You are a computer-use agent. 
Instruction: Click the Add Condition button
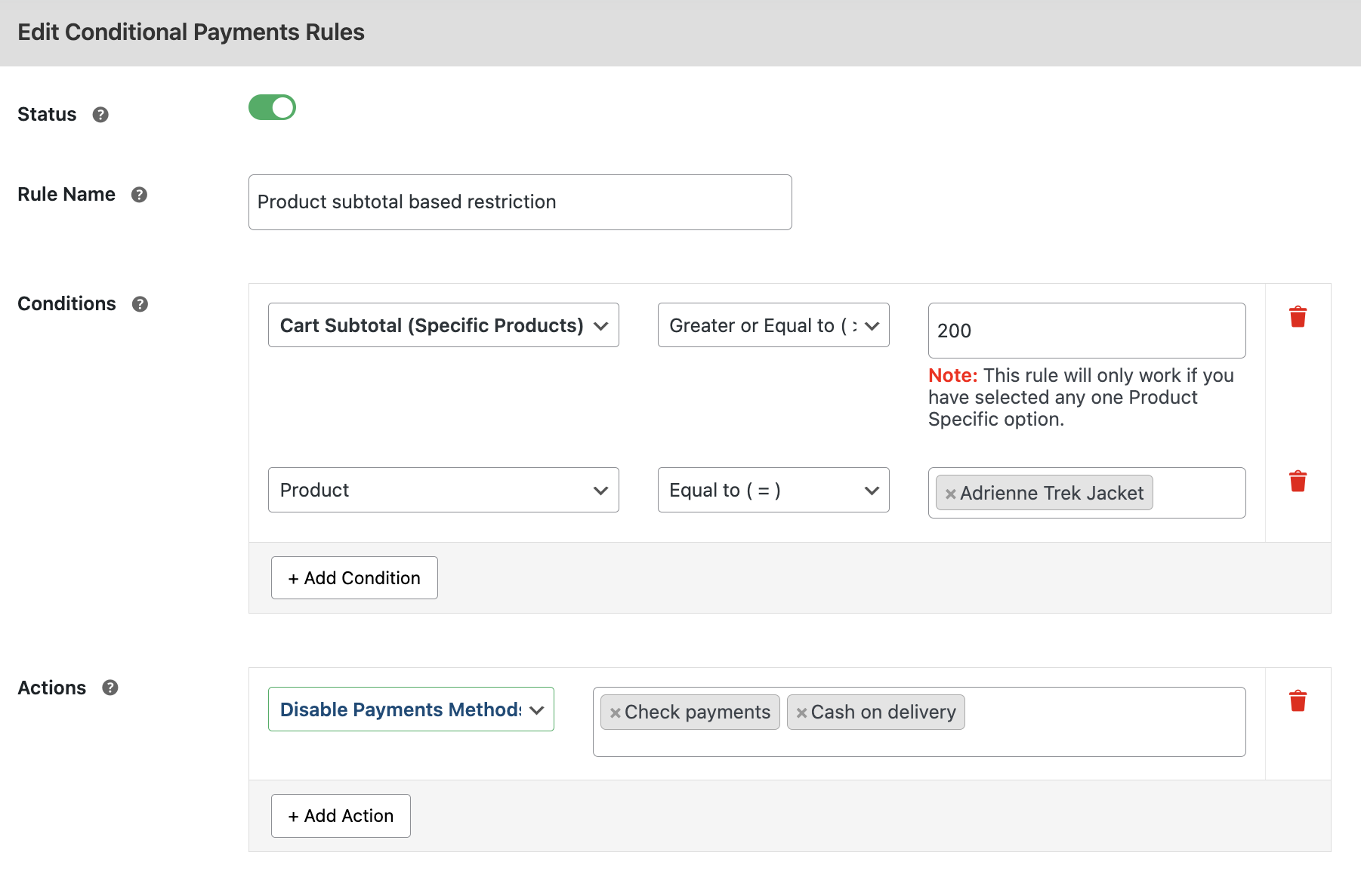[354, 578]
